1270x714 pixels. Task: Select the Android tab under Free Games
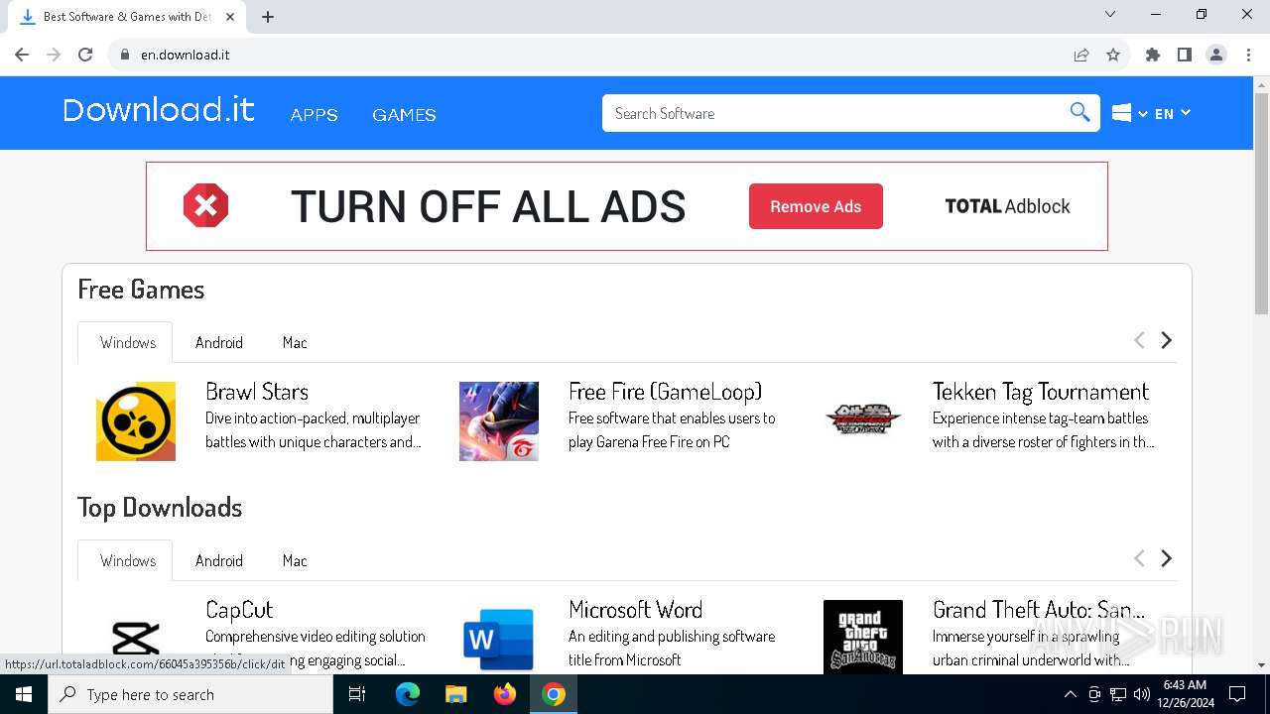(x=218, y=342)
